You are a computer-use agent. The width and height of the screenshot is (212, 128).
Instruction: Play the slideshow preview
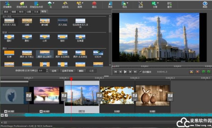[x=125, y=72]
